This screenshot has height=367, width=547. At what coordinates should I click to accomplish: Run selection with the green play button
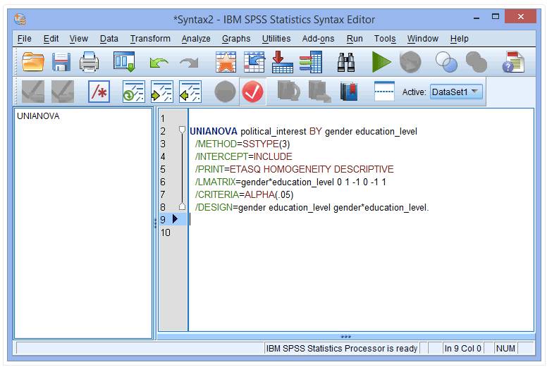coord(381,62)
